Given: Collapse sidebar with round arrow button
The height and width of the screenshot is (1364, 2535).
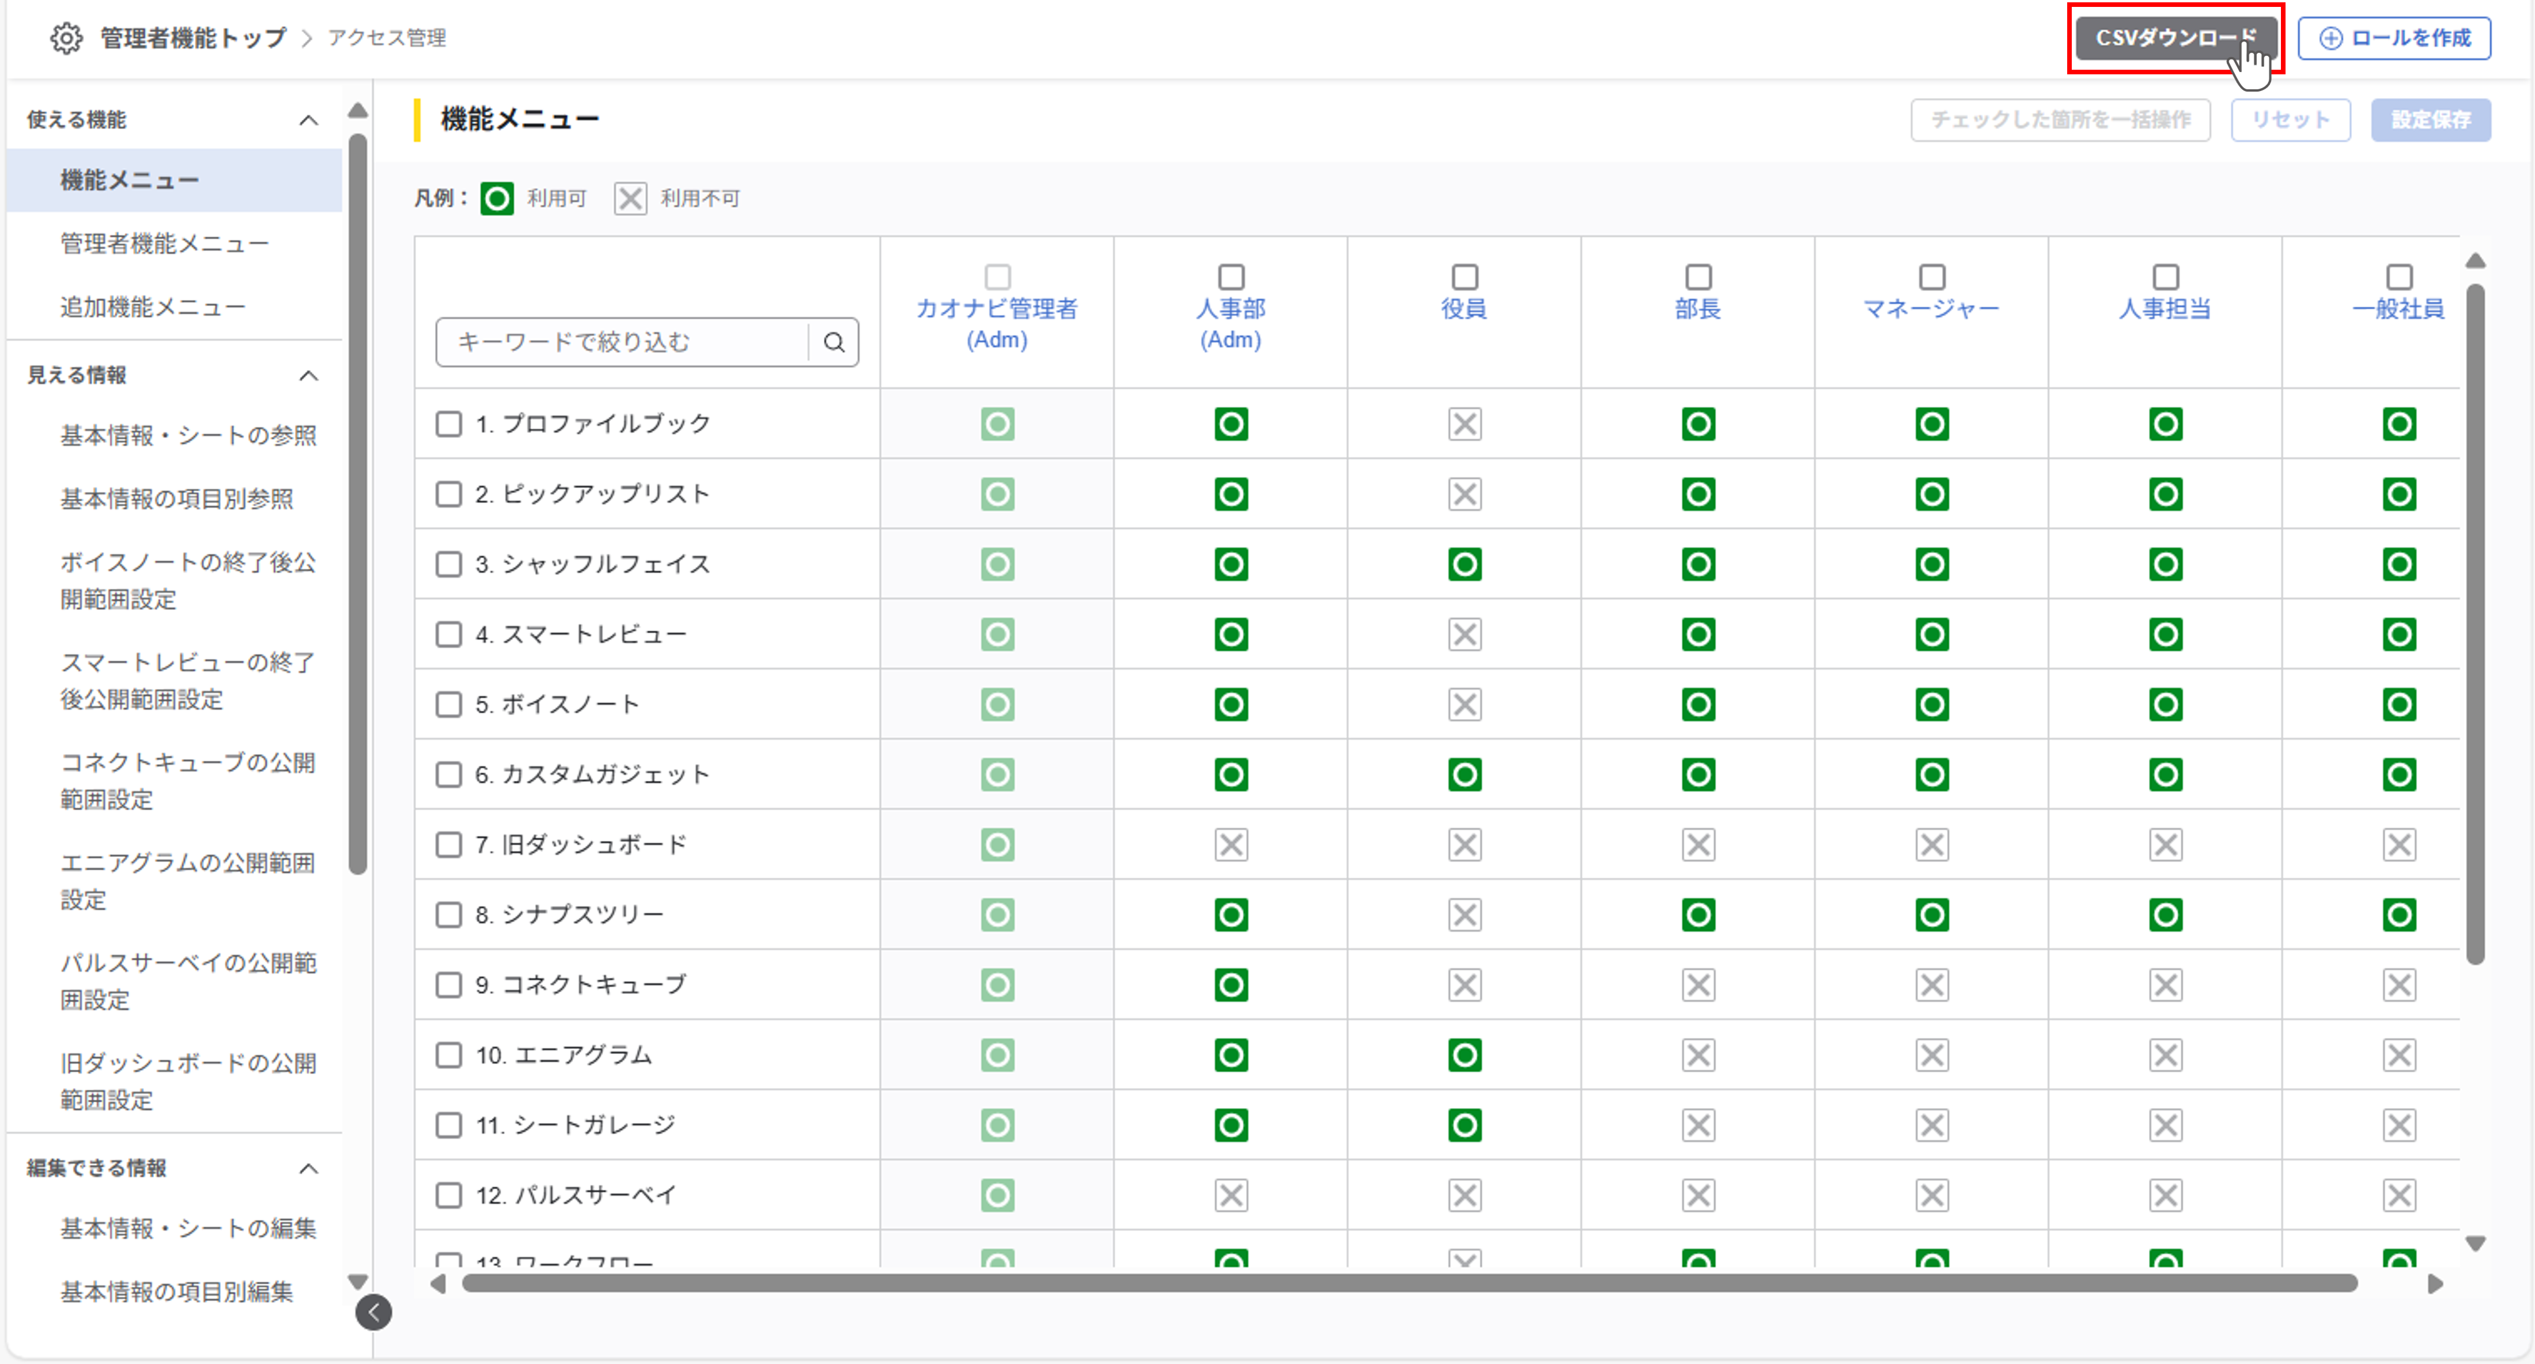Looking at the screenshot, I should (x=374, y=1312).
